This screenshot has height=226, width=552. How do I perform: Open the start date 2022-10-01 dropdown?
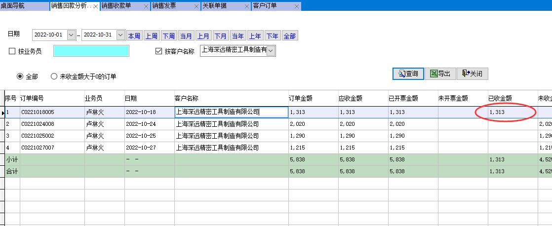[x=71, y=35]
